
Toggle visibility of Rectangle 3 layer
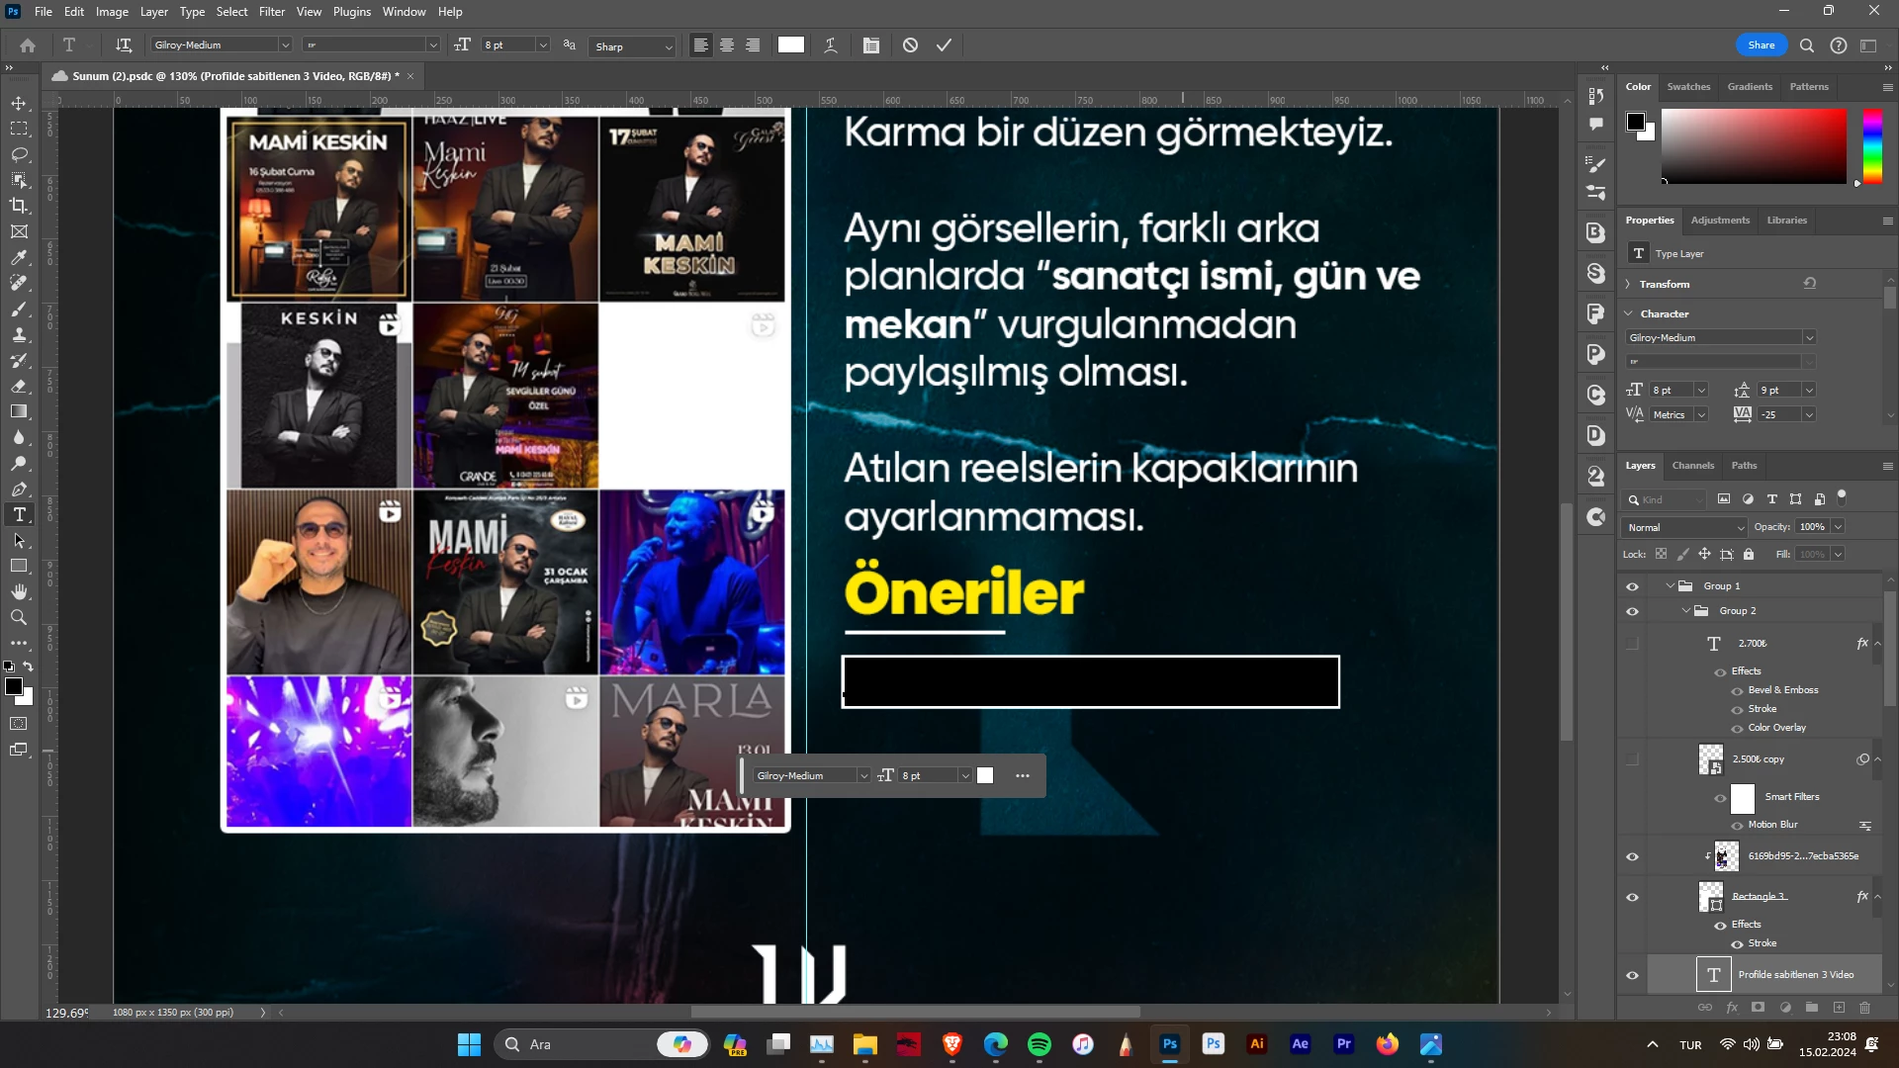pyautogui.click(x=1632, y=897)
